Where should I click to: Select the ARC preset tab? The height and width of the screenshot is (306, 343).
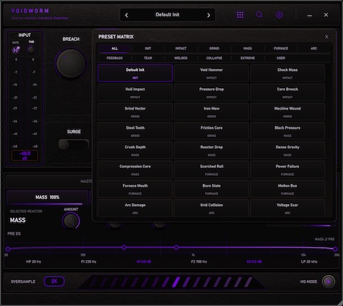pyautogui.click(x=314, y=49)
